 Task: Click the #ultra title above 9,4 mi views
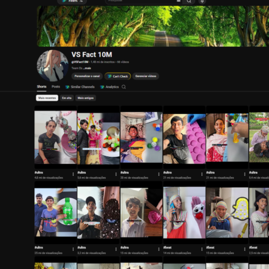(253, 173)
